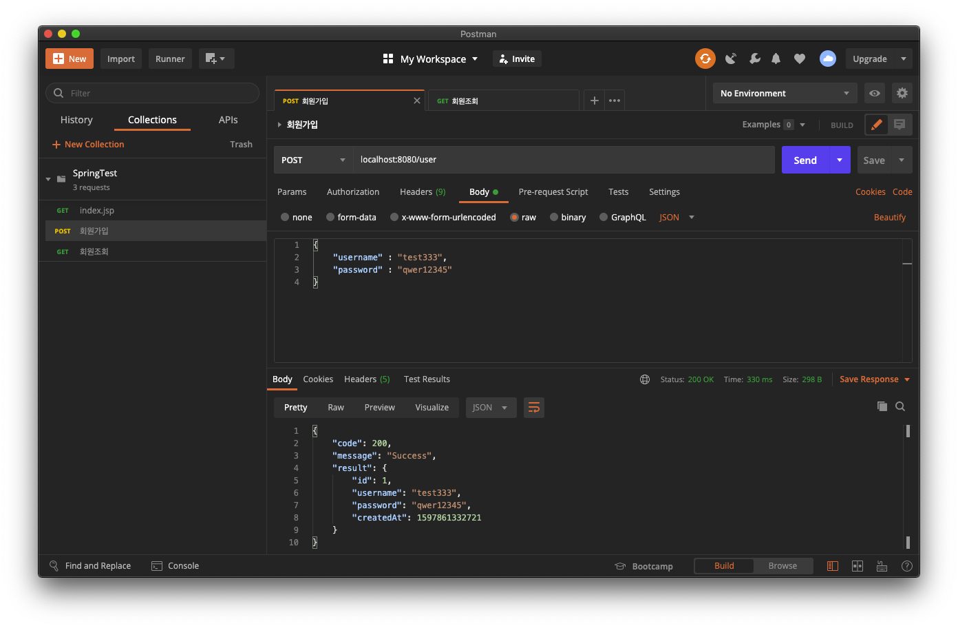This screenshot has height=628, width=958.
Task: Switch to Build mode
Action: tap(724, 566)
